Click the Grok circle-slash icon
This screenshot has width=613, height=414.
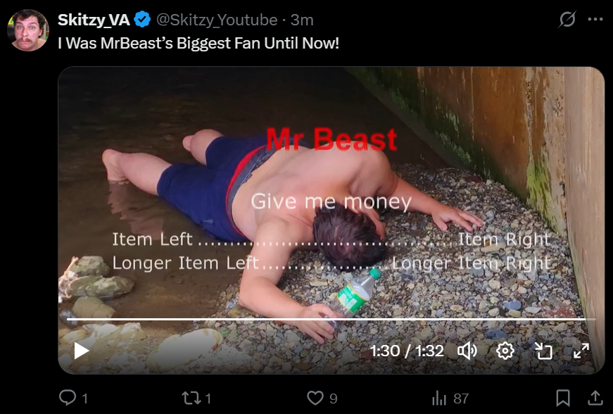coord(567,19)
